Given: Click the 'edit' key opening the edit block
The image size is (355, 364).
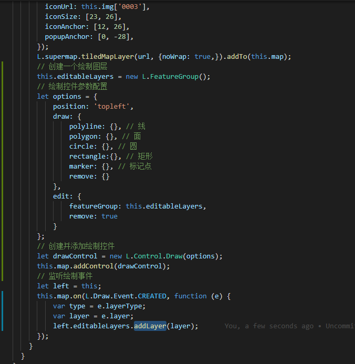Looking at the screenshot, I should (61, 196).
